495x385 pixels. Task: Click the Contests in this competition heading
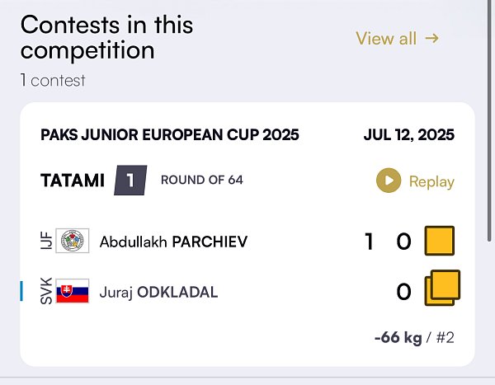click(106, 37)
